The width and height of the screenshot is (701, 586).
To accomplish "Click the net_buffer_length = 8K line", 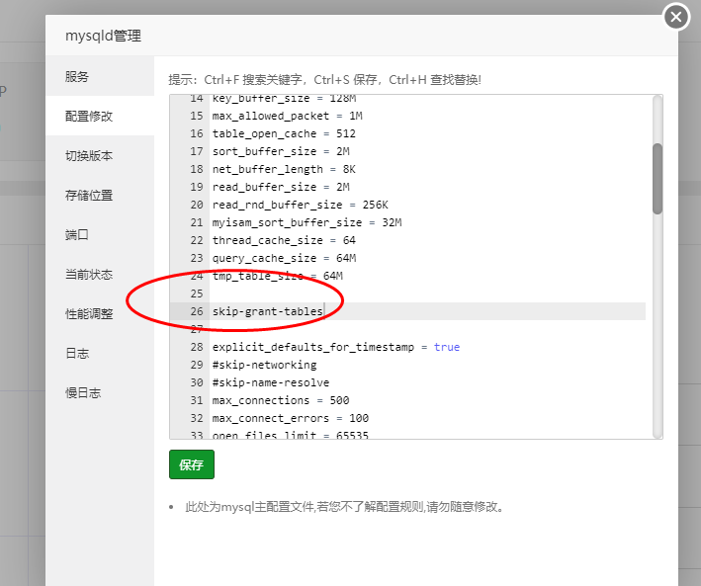I will click(x=284, y=169).
